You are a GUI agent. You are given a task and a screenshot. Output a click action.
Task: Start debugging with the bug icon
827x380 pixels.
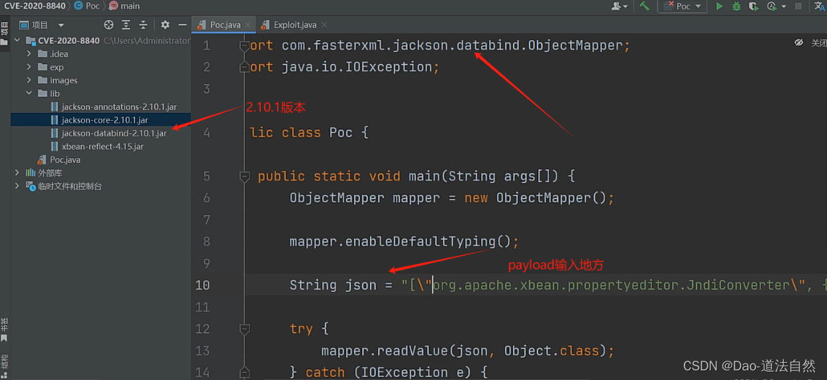(x=736, y=6)
